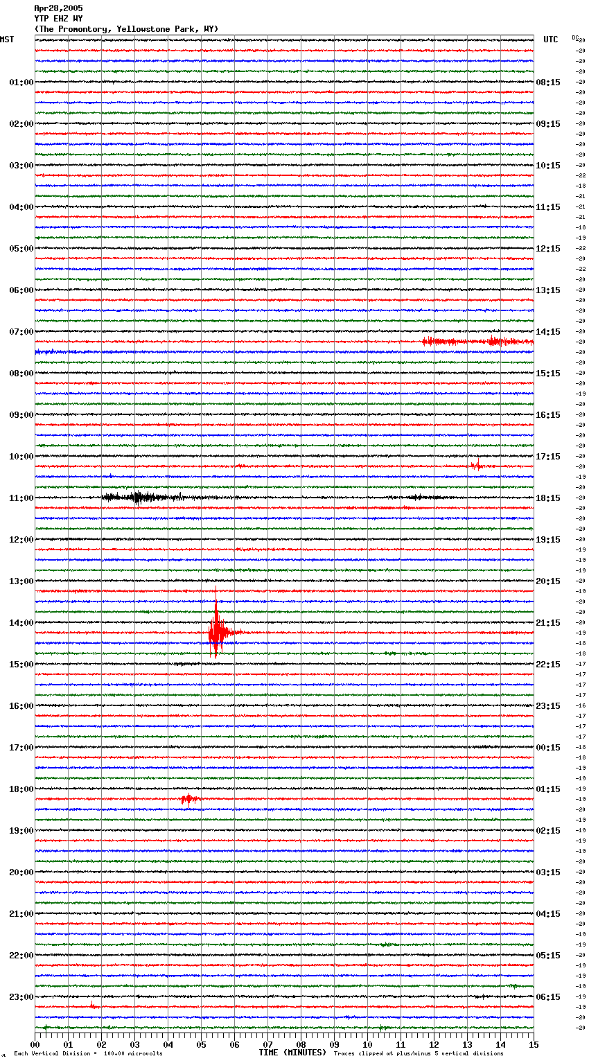This screenshot has width=589, height=1063.
Task: Click the 04:15 UTC time label
Action: [548, 914]
